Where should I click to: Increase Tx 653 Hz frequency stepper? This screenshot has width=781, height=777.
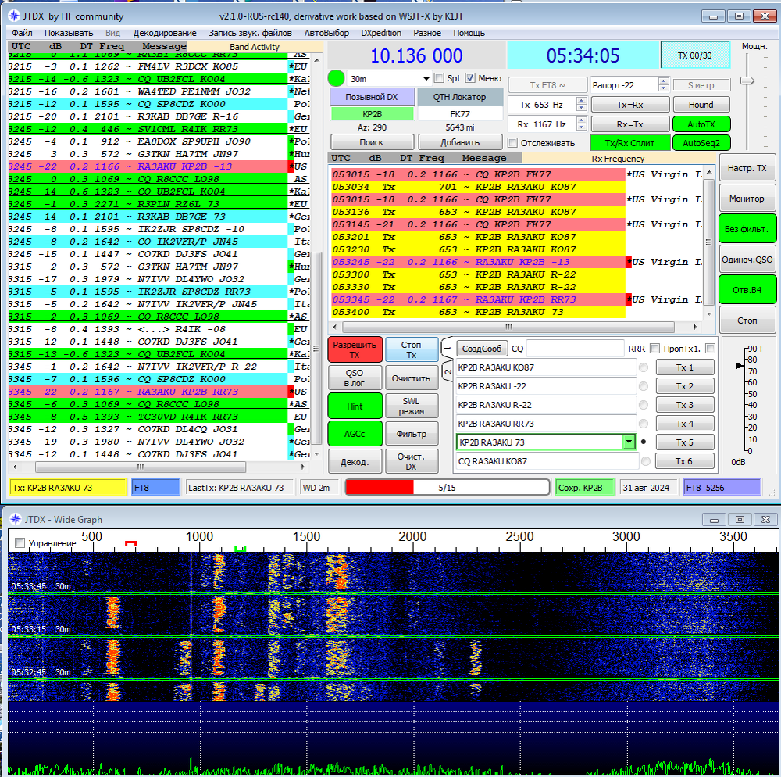(581, 101)
